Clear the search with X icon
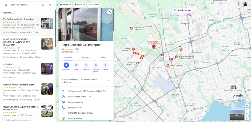 (x=50, y=5)
